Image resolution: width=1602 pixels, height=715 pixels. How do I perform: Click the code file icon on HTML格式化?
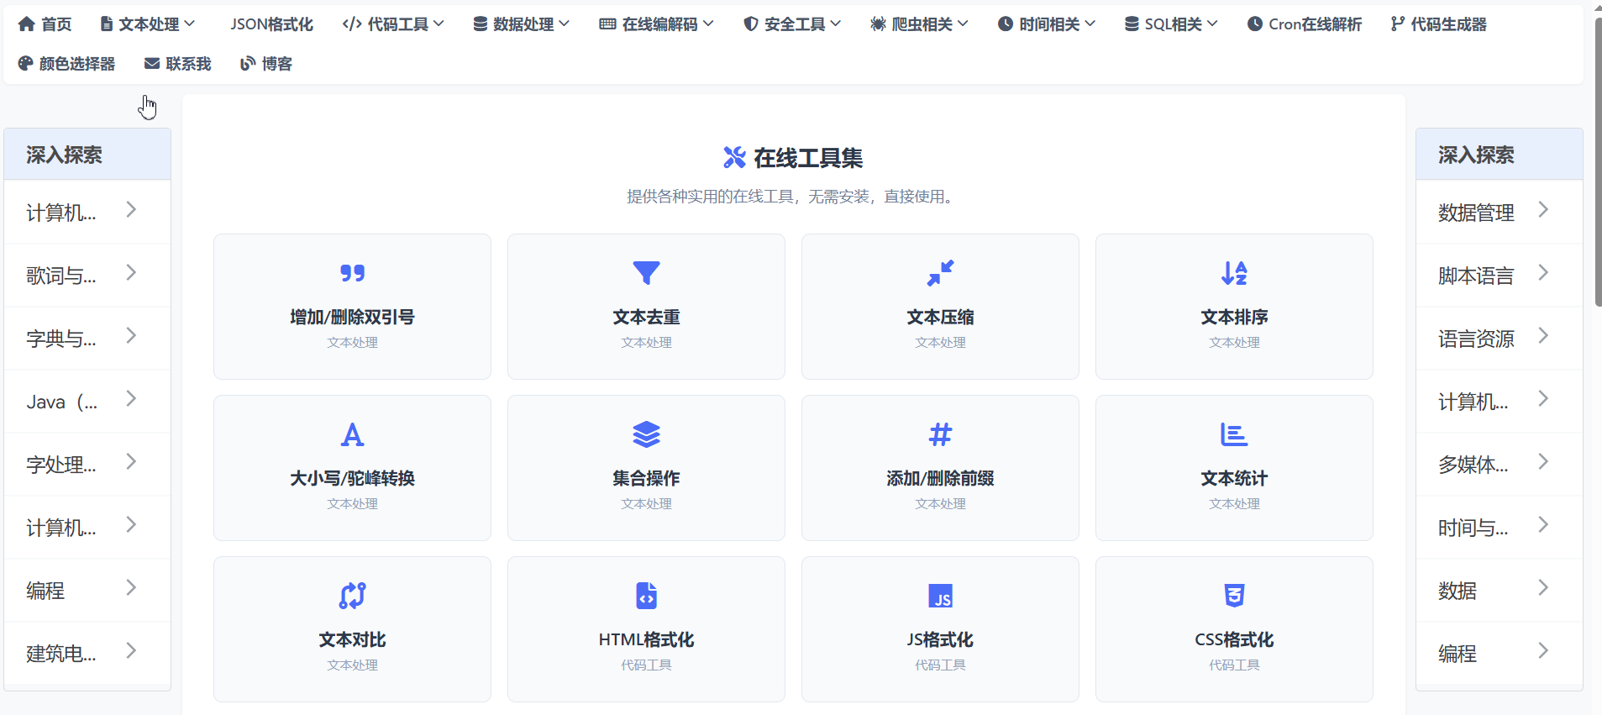646,596
